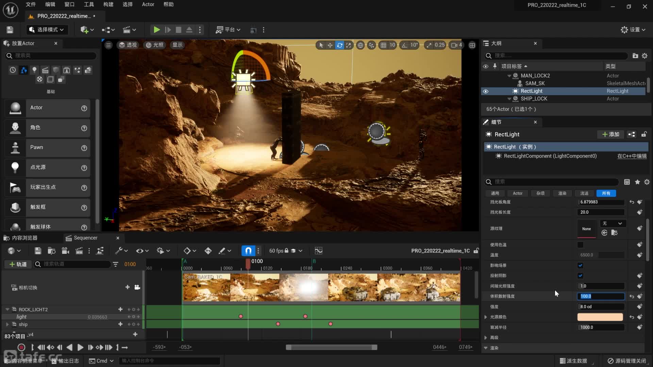Click 在C++中编辑 link
653x367 pixels.
pyautogui.click(x=632, y=156)
